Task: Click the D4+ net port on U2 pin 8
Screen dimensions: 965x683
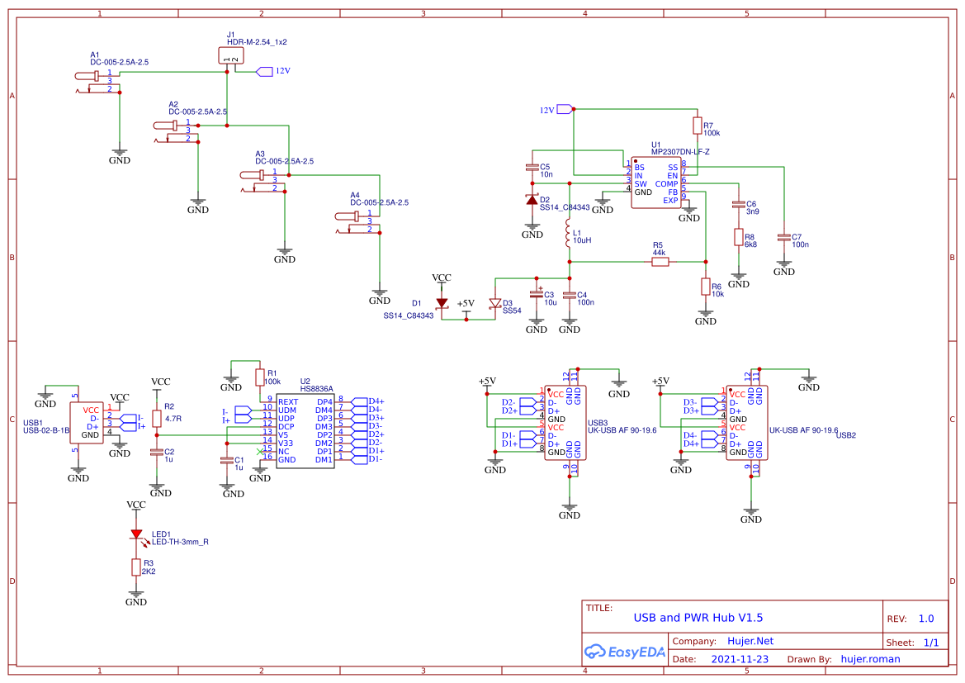Action: [359, 401]
